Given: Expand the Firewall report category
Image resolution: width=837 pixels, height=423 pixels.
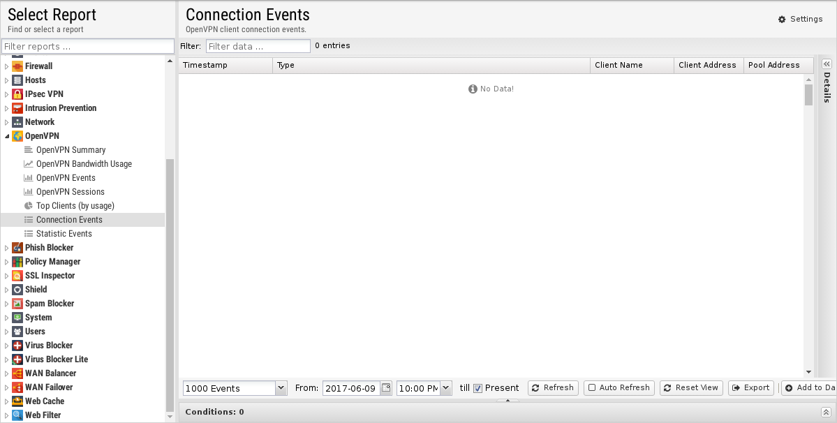Looking at the screenshot, I should [7, 66].
